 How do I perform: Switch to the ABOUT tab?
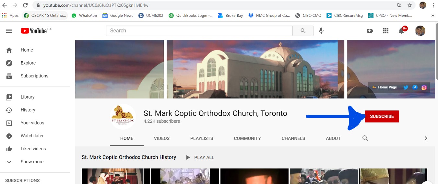click(333, 138)
